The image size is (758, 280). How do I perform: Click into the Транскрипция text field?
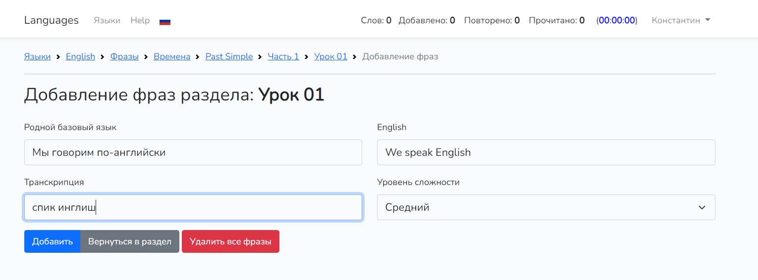tap(193, 207)
